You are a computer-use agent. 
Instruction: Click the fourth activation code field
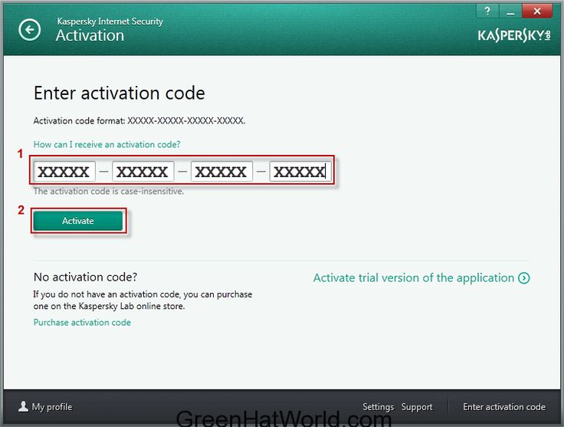[x=300, y=171]
